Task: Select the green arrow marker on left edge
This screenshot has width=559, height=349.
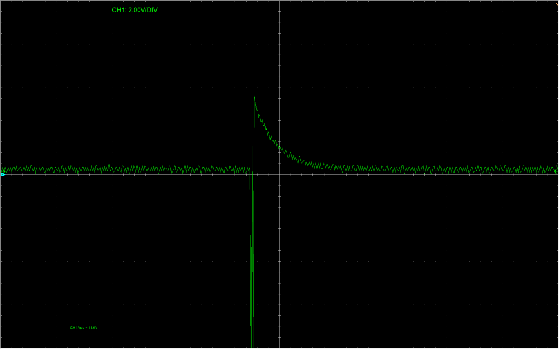Action: 3,170
